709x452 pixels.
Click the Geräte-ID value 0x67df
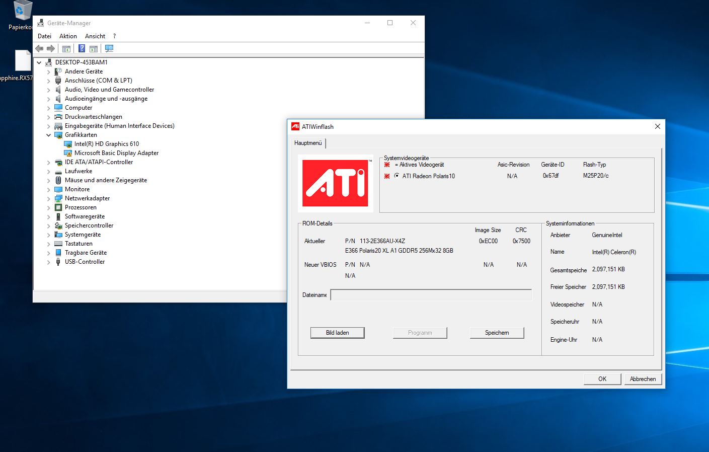[550, 176]
